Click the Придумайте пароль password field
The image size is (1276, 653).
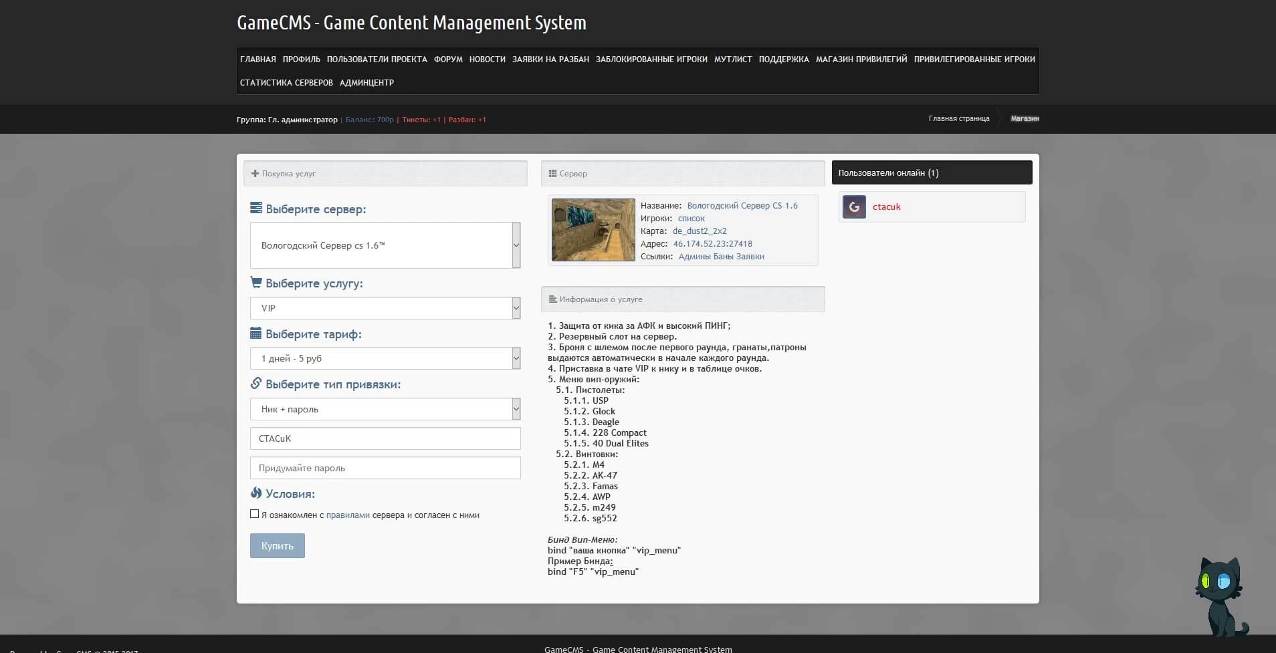point(385,468)
